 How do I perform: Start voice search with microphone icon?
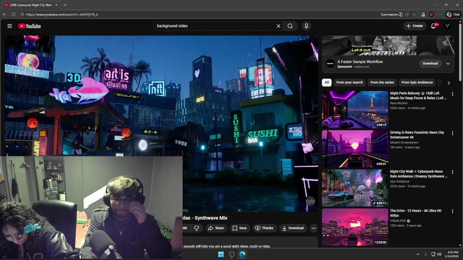(x=306, y=26)
